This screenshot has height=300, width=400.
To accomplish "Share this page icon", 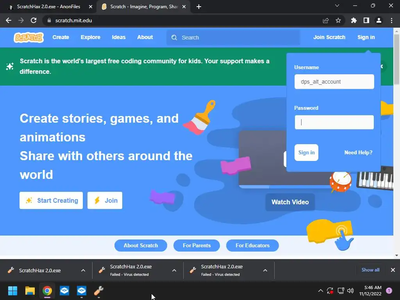I will click(x=326, y=20).
